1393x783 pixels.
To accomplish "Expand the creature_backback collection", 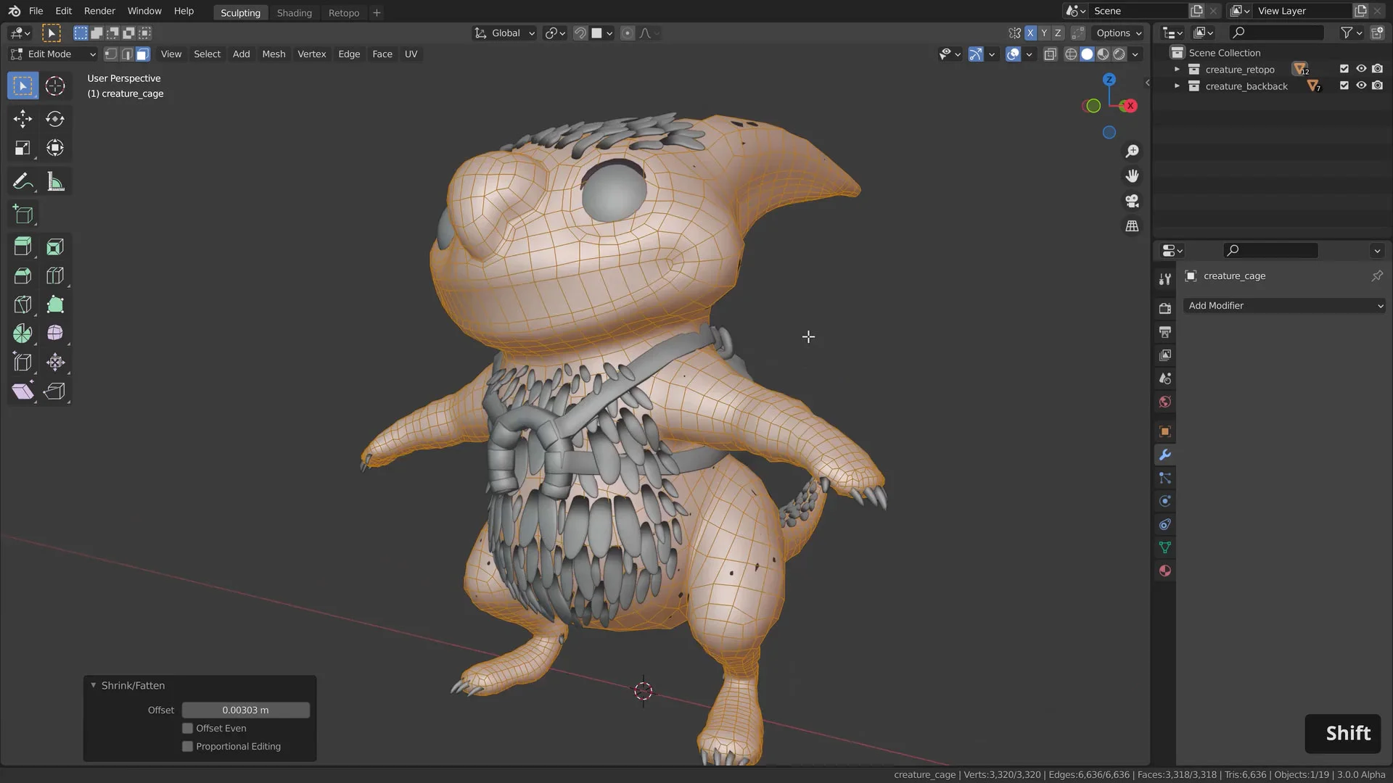I will click(x=1177, y=86).
